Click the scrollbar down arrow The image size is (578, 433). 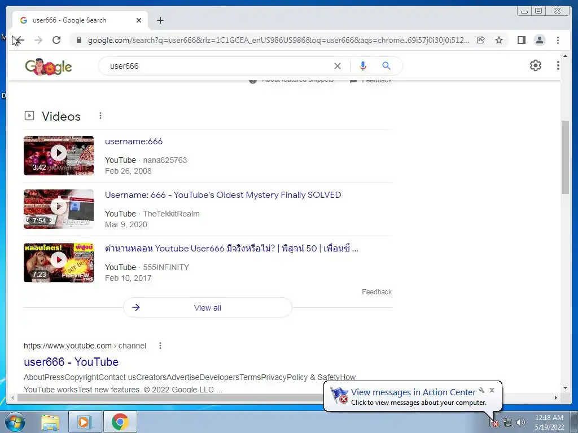coord(565,388)
